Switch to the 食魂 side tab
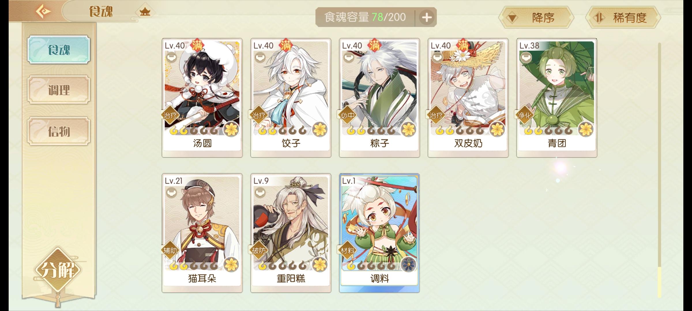This screenshot has height=311, width=692. (x=59, y=50)
